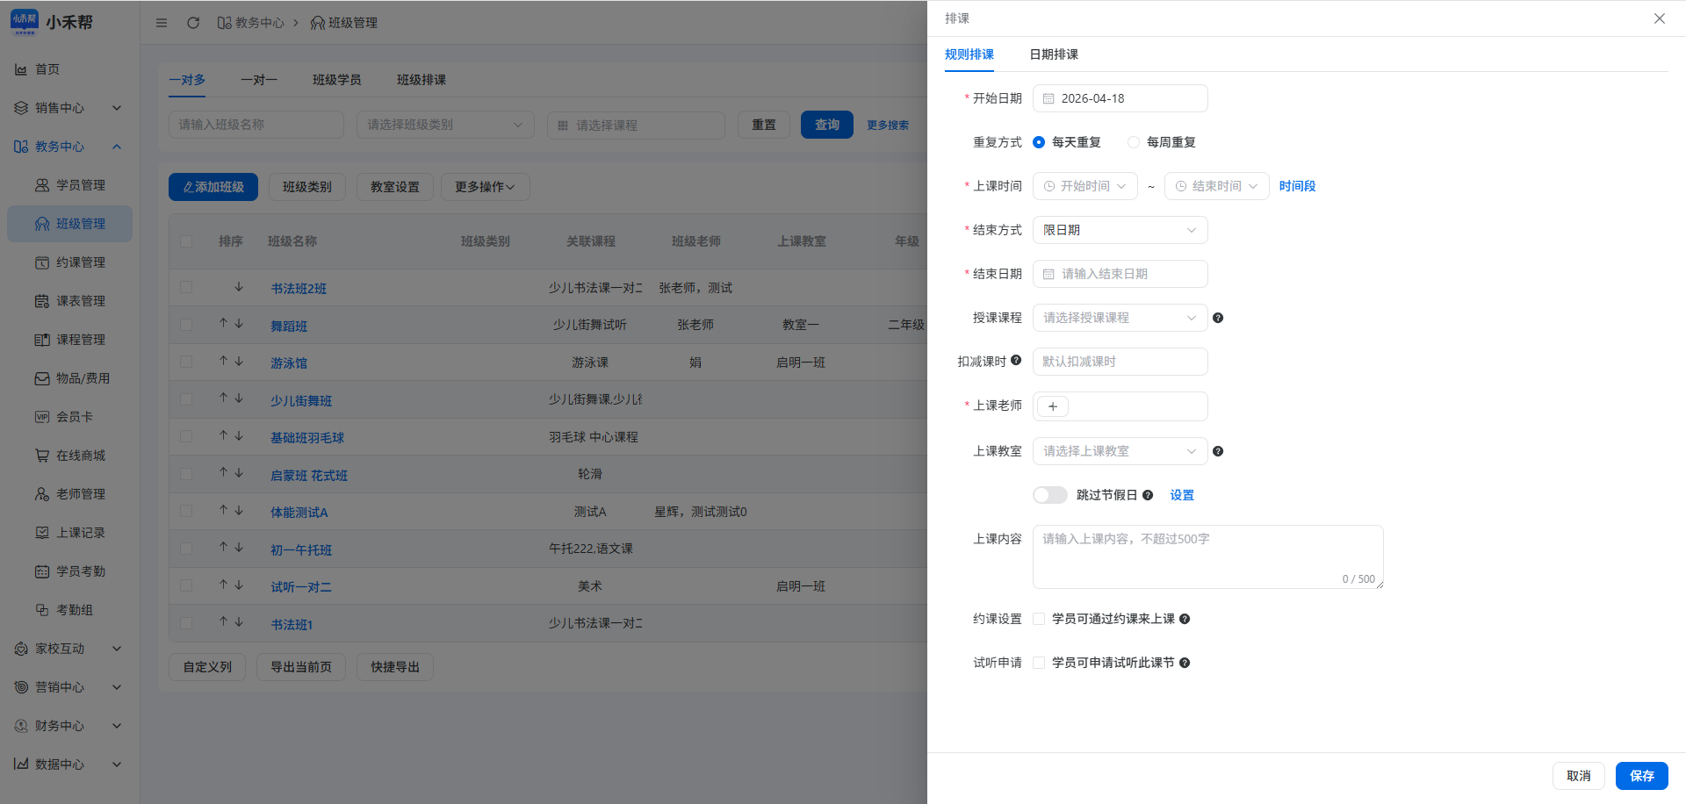Open the 请选择授课课程 dropdown
Image resolution: width=1686 pixels, height=804 pixels.
(x=1120, y=318)
